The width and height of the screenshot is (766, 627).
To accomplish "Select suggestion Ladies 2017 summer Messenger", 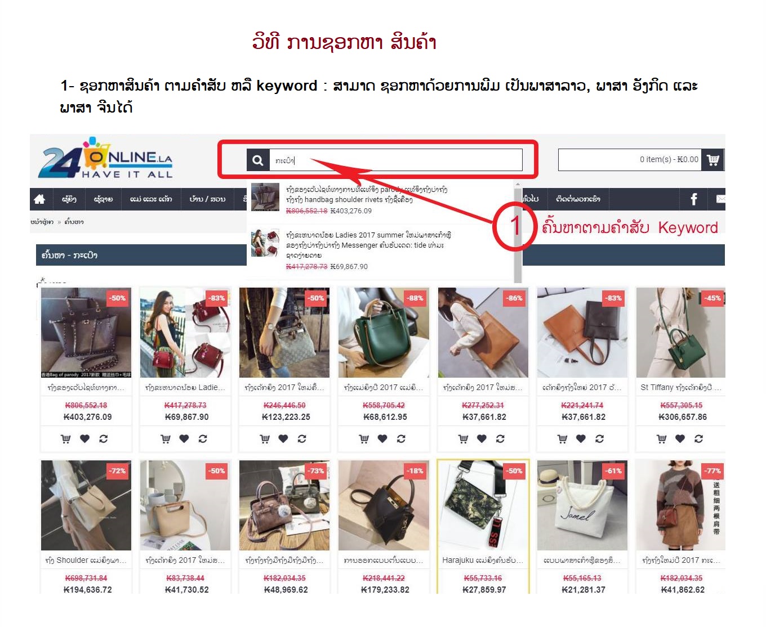I will coord(380,250).
